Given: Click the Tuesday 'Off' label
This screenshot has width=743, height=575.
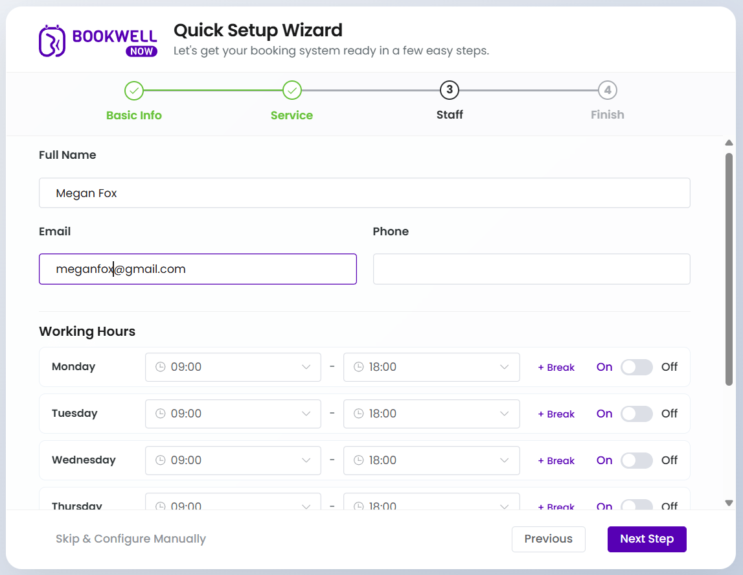Looking at the screenshot, I should click(x=669, y=414).
